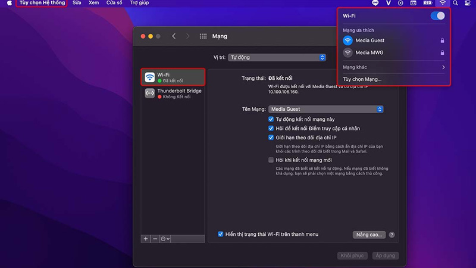
Task: Click the input source menu bar icon
Action: [414, 3]
